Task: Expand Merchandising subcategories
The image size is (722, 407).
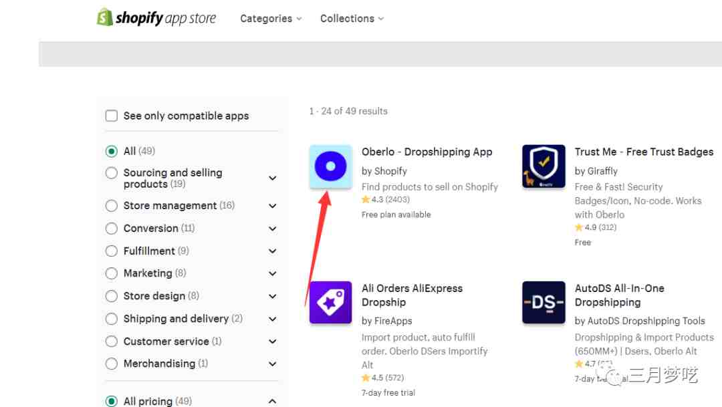Action: (x=273, y=364)
